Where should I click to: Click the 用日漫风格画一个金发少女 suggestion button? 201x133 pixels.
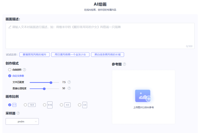pos(70,55)
